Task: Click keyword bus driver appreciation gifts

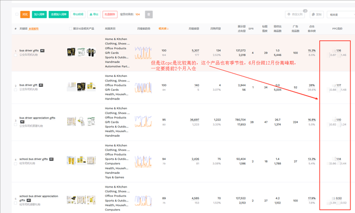Action: pos(37,118)
